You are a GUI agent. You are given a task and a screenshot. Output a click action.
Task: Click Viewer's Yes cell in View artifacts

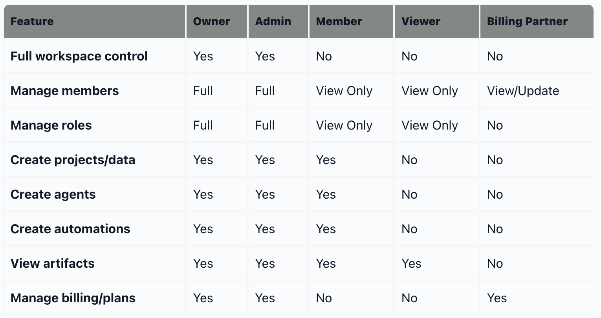click(411, 263)
